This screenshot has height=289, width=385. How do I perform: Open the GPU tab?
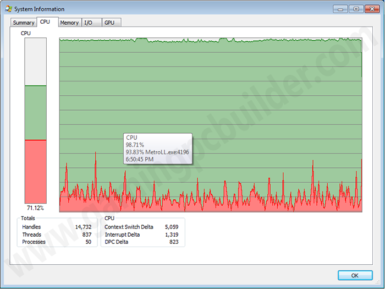tap(110, 23)
